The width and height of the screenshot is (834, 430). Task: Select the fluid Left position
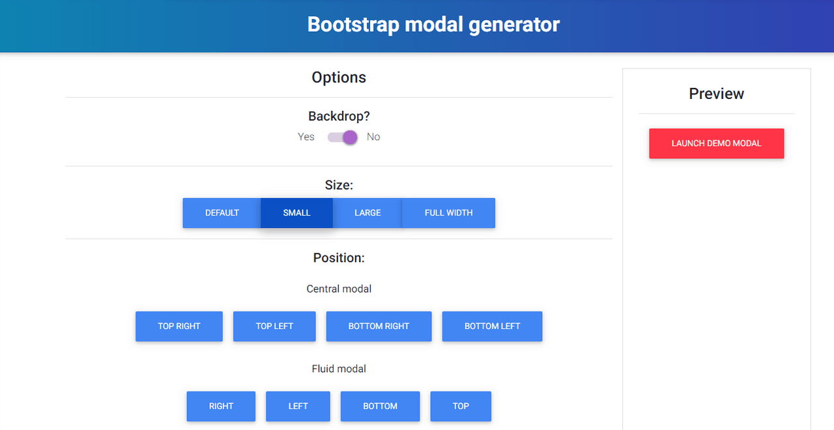coord(298,407)
